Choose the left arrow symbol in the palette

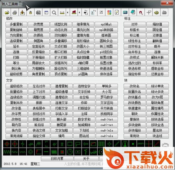point(86,144)
